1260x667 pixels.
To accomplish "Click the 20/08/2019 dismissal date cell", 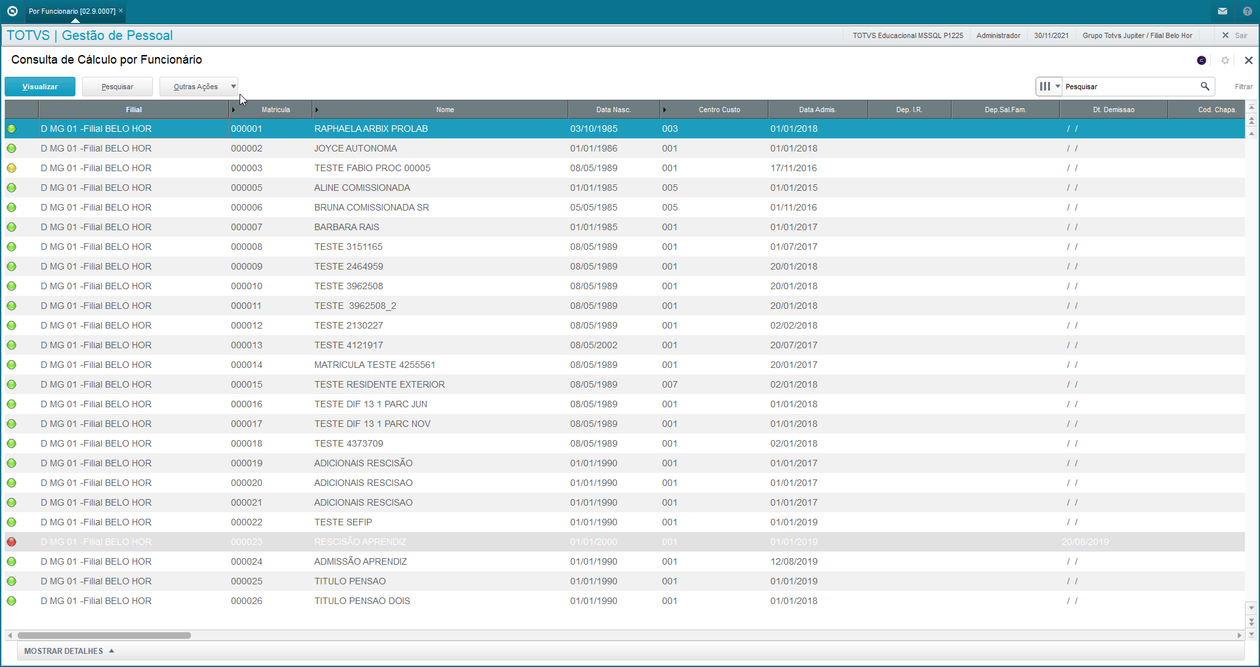I will pyautogui.click(x=1085, y=542).
